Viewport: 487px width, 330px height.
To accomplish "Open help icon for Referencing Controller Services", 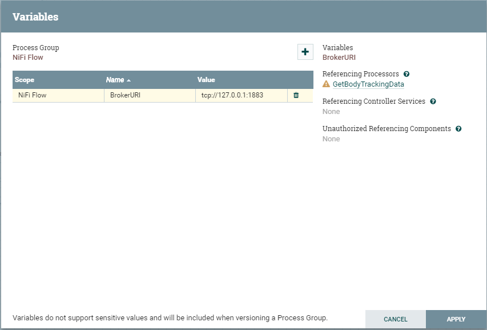I will 433,101.
